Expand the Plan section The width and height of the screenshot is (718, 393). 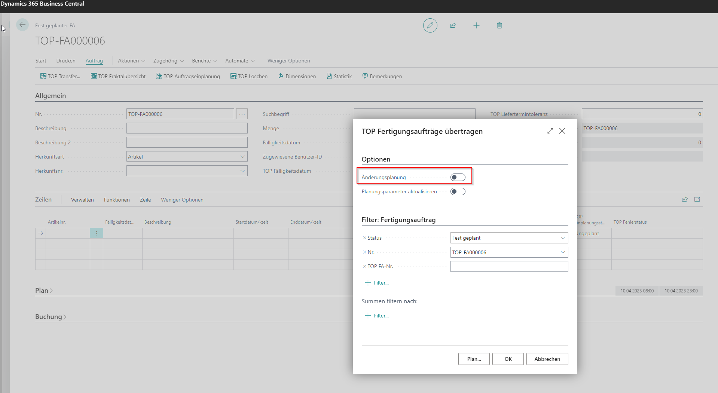(44, 291)
